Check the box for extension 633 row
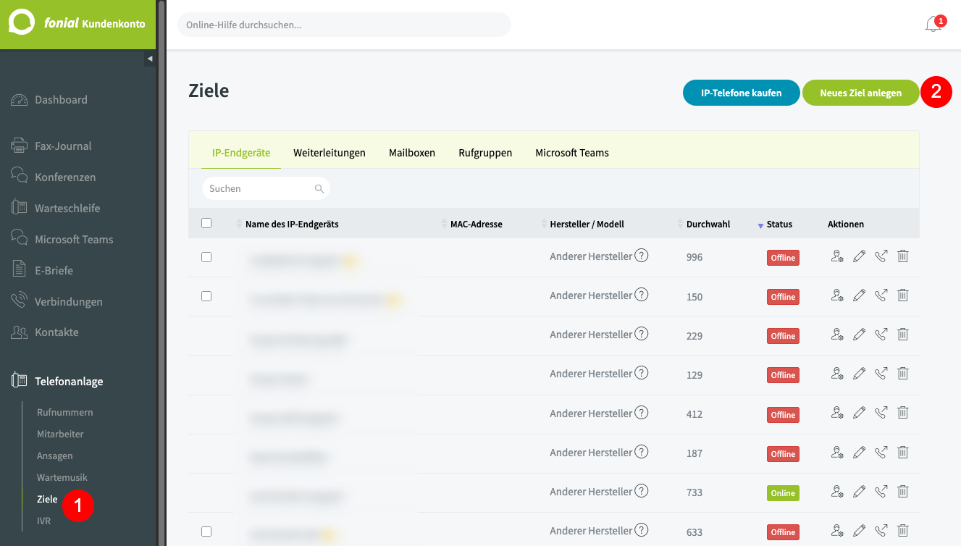This screenshot has height=546, width=961. coord(206,532)
